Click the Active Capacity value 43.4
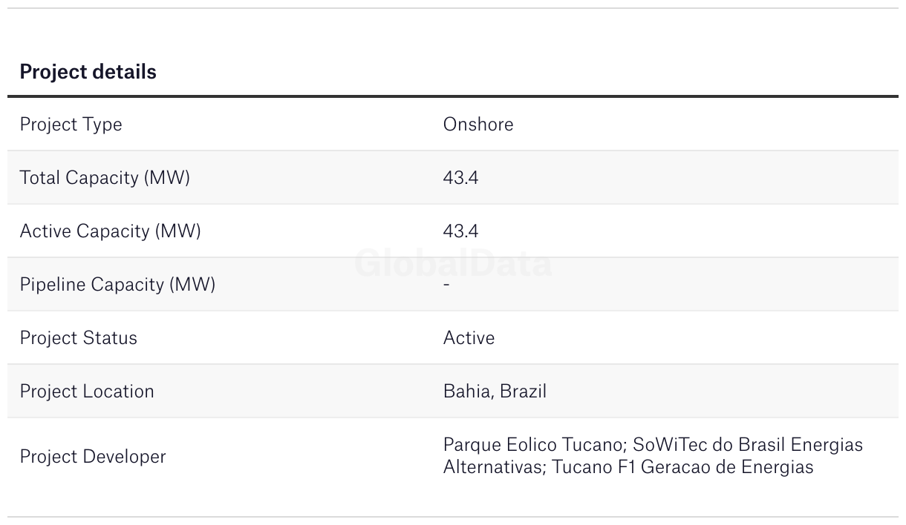Image resolution: width=906 pixels, height=525 pixels. [x=460, y=231]
